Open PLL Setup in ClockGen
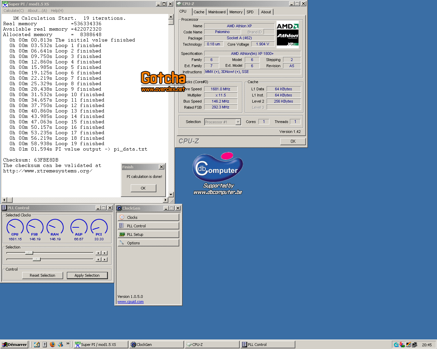This screenshot has width=437, height=349. point(148,234)
